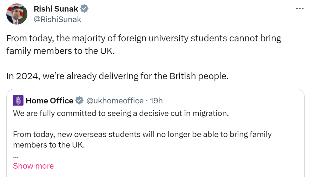Click verified badge beside Rishi Sunak
This screenshot has width=310, height=177.
pyautogui.click(x=84, y=9)
